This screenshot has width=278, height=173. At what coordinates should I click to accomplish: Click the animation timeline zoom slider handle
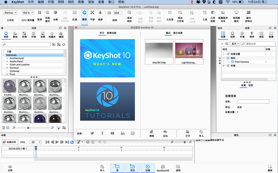click(185, 142)
